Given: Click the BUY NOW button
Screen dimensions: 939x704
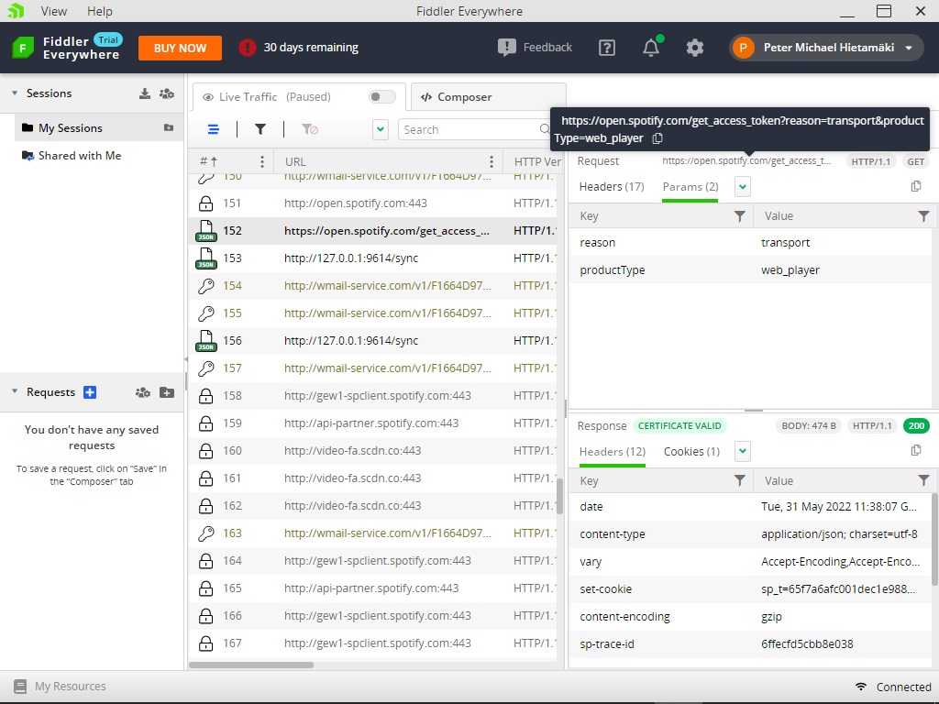Looking at the screenshot, I should (180, 48).
